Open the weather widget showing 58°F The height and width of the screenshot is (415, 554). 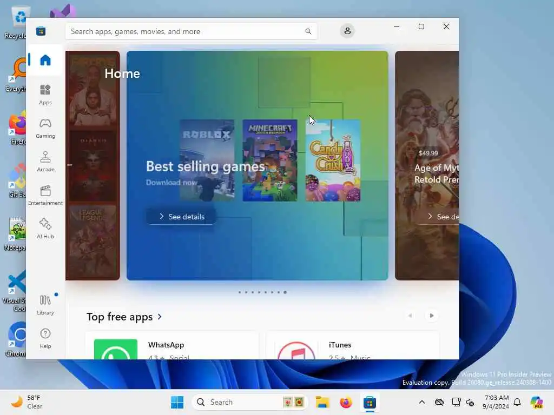[27, 402]
